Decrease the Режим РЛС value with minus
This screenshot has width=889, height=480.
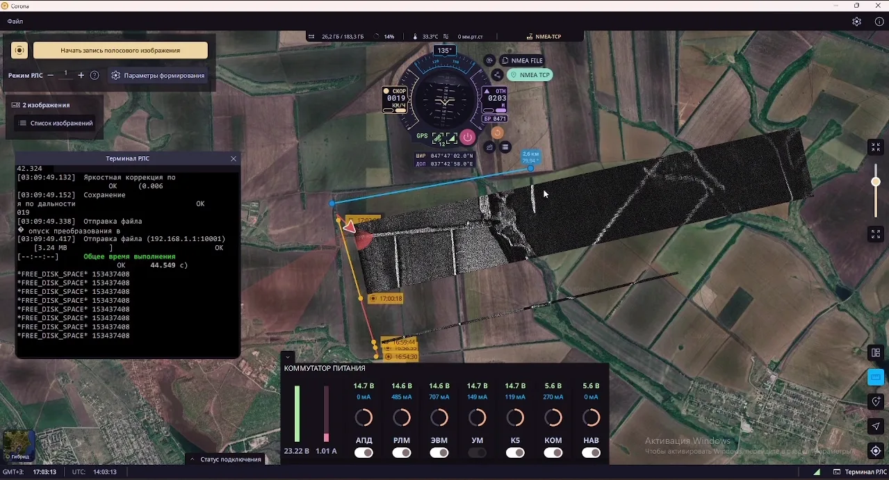click(51, 75)
